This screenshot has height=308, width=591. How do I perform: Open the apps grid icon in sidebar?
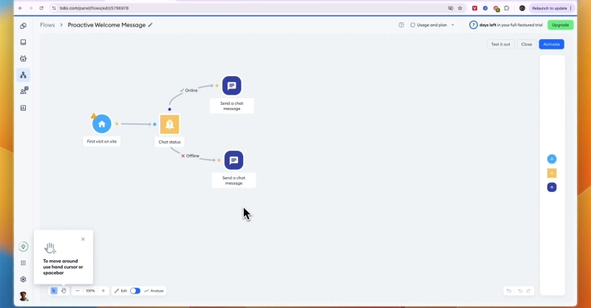tap(24, 263)
